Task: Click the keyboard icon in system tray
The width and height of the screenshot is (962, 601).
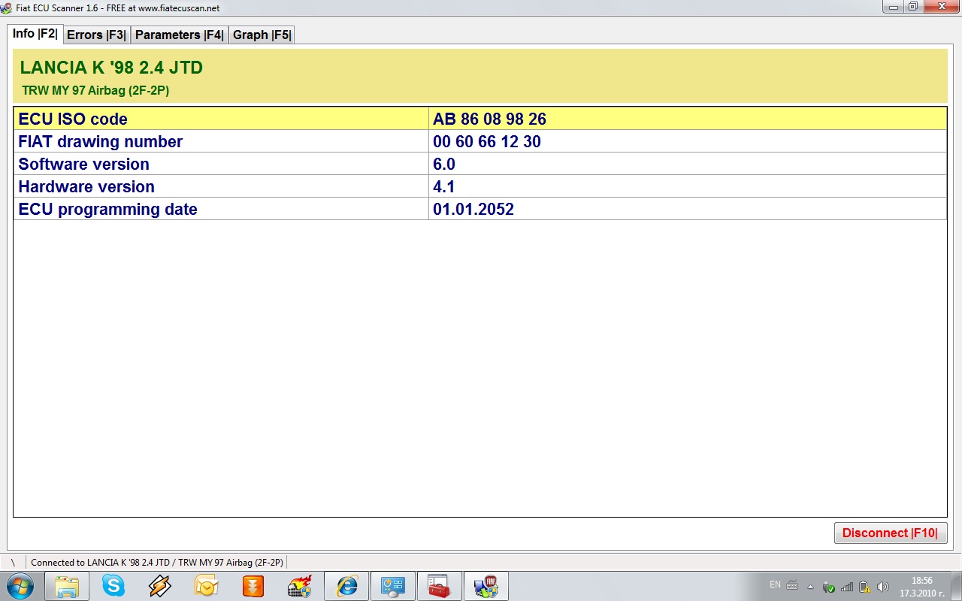Action: click(x=792, y=585)
